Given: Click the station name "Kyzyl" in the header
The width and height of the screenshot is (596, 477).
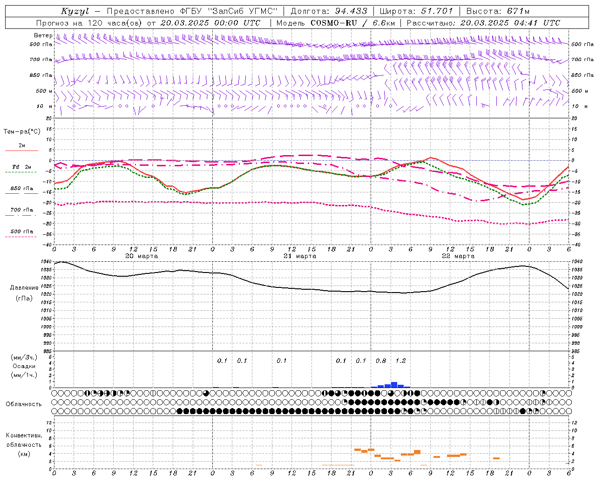Looking at the screenshot, I should pos(75,11).
